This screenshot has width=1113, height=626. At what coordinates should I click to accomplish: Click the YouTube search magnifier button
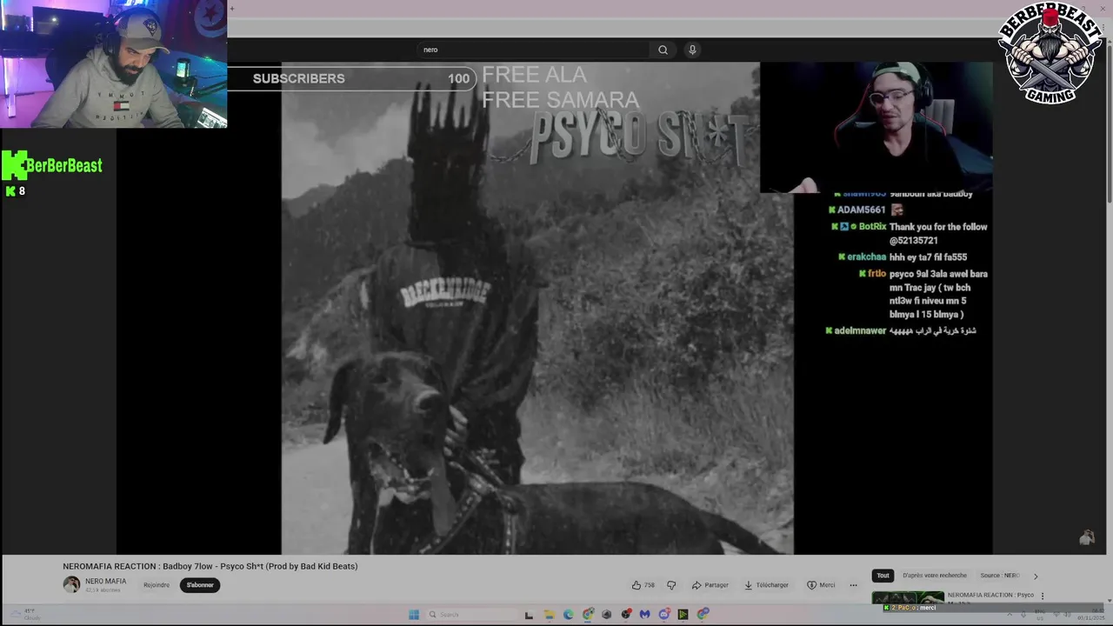(663, 50)
